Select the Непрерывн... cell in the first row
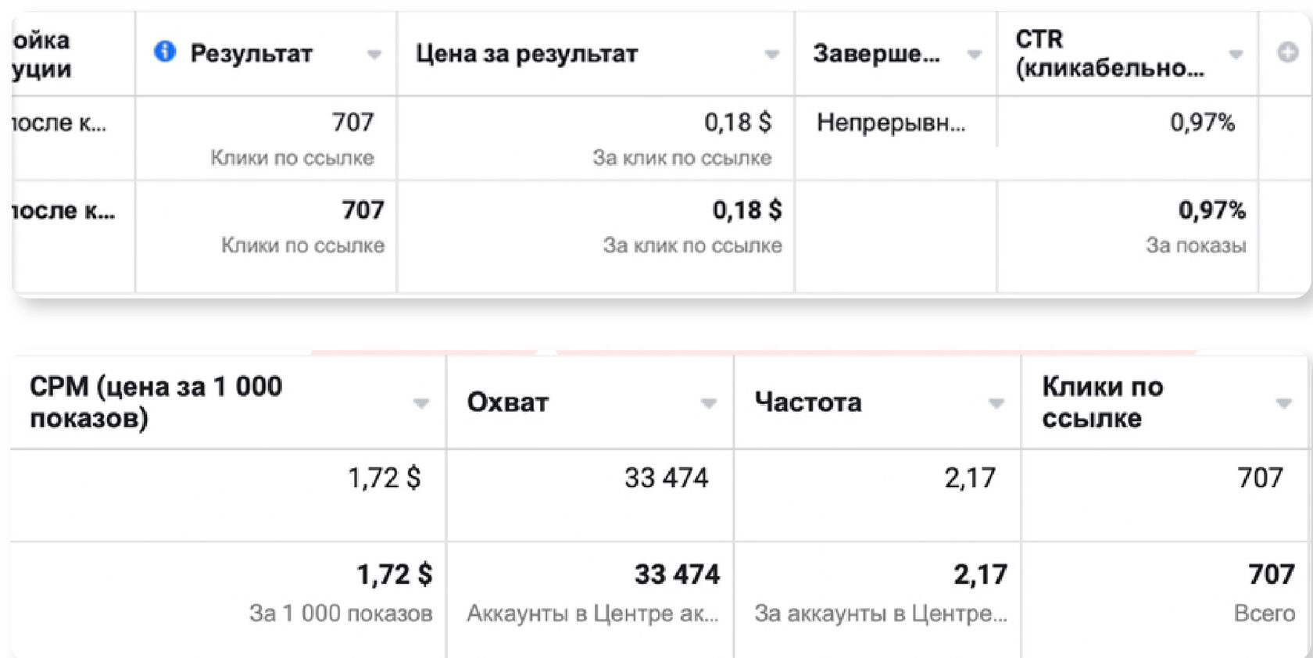Image resolution: width=1313 pixels, height=658 pixels. click(891, 123)
